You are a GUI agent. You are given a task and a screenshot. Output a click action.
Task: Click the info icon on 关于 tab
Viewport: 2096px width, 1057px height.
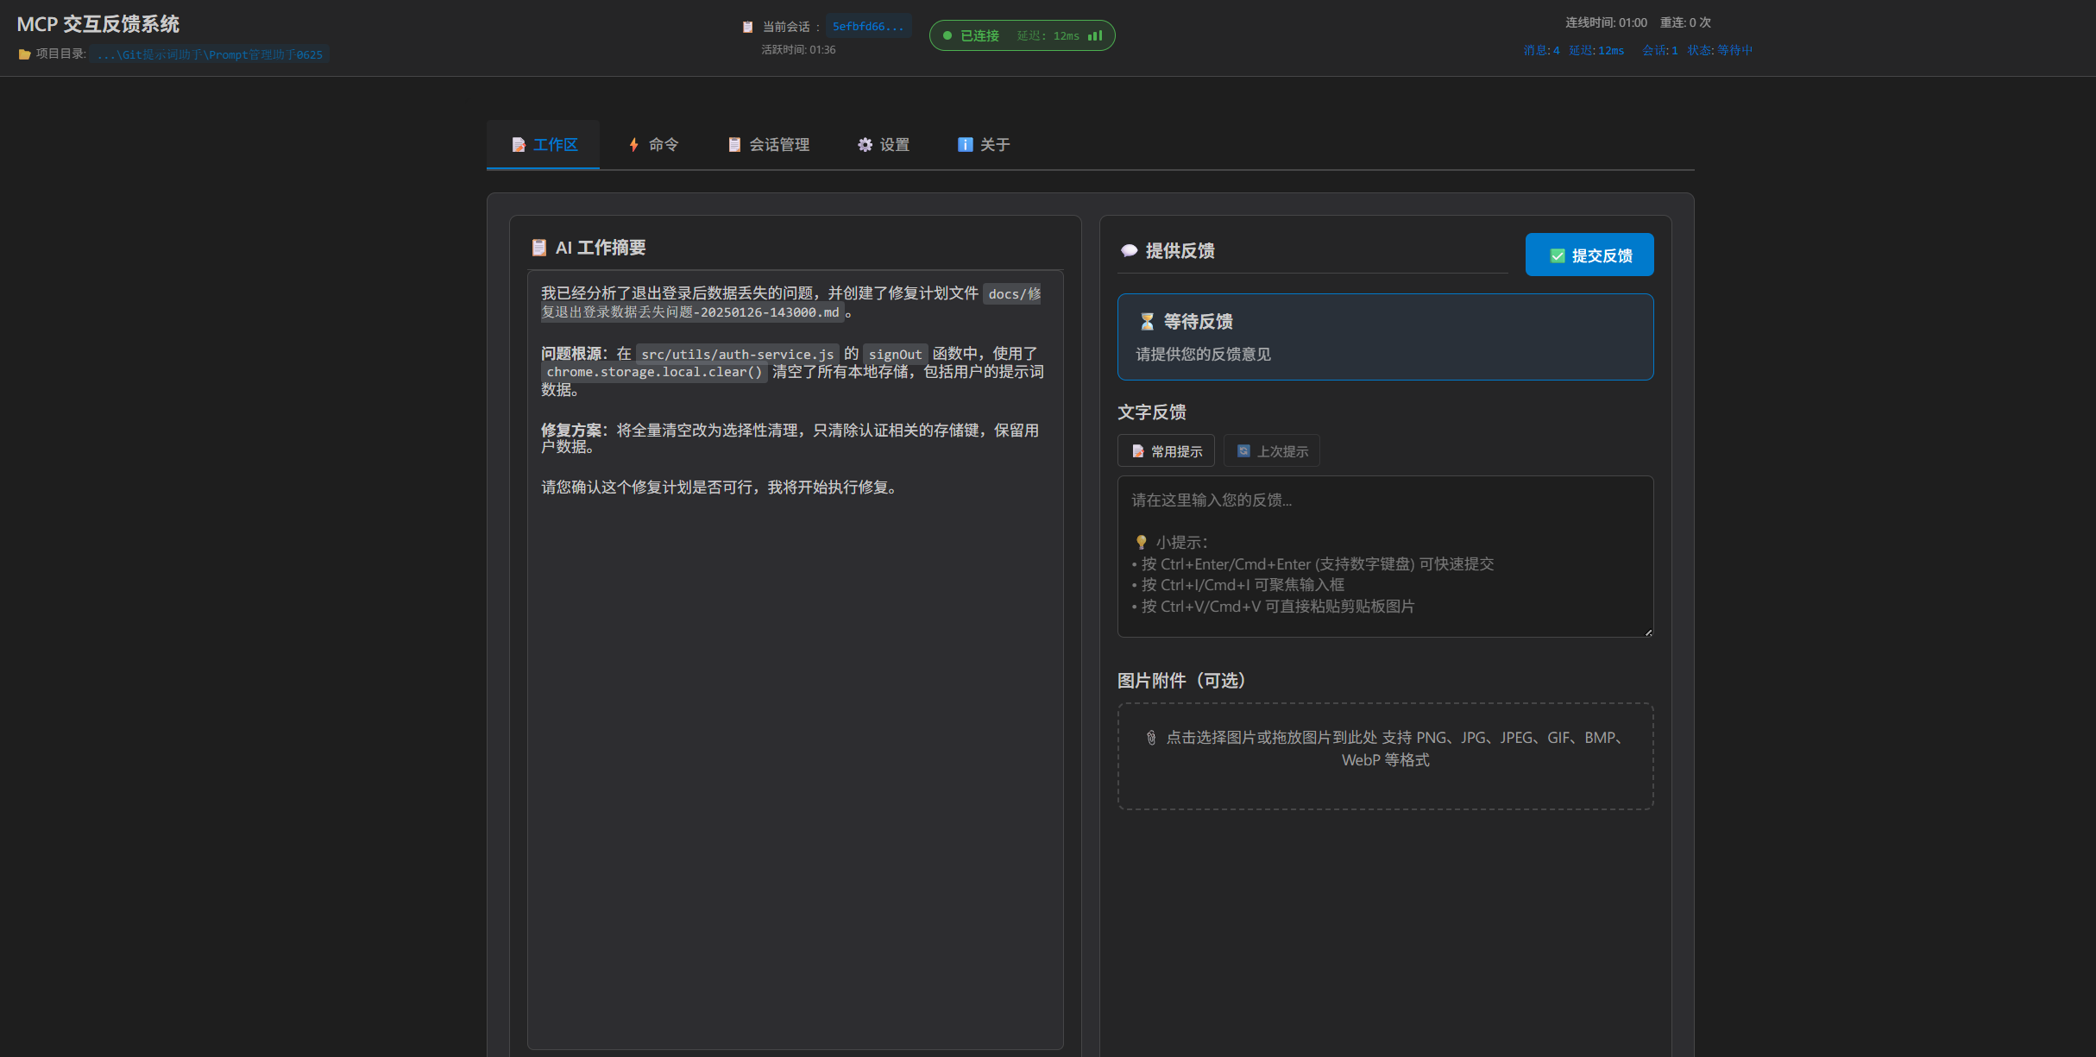966,145
